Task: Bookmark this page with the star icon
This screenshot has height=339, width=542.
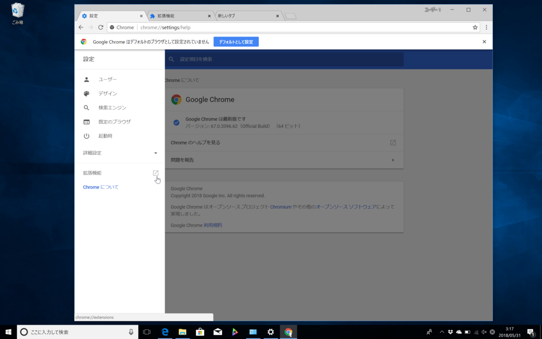Action: point(475,28)
